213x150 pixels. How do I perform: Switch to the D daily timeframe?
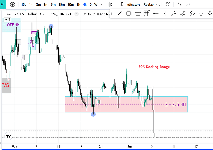pos(90,5)
